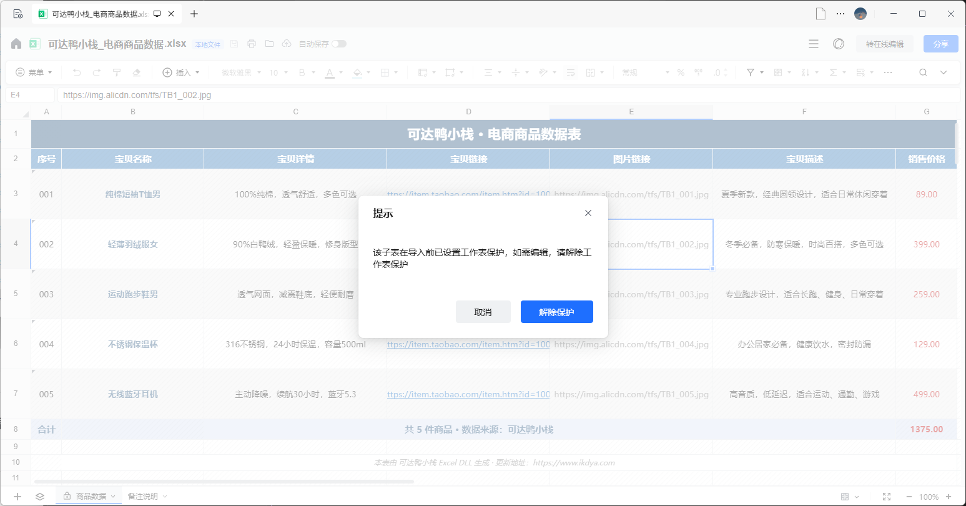The image size is (966, 506).
Task: Click the print icon
Action: pos(252,44)
